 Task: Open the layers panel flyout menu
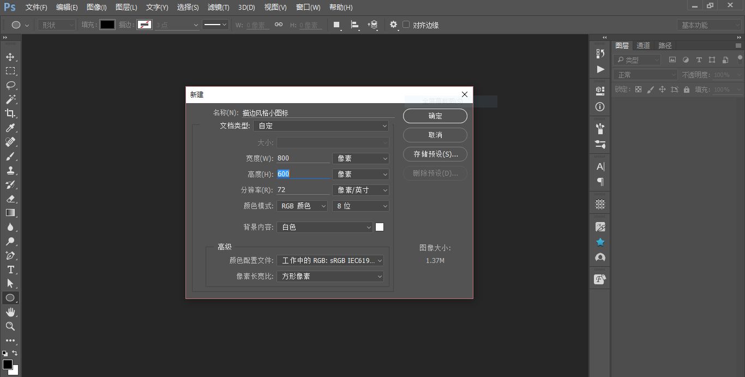[x=739, y=46]
